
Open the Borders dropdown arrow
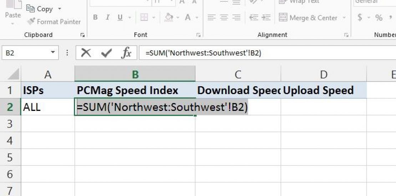coord(154,17)
